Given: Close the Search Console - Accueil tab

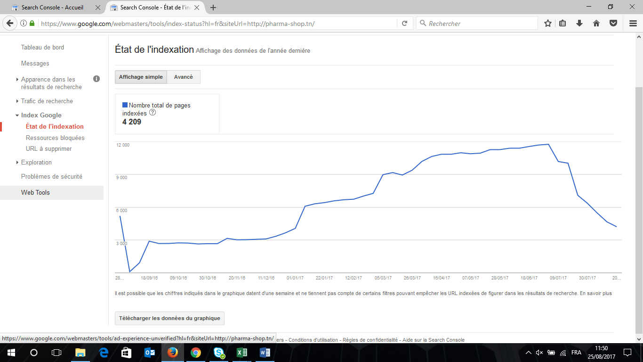Looking at the screenshot, I should pos(97,8).
